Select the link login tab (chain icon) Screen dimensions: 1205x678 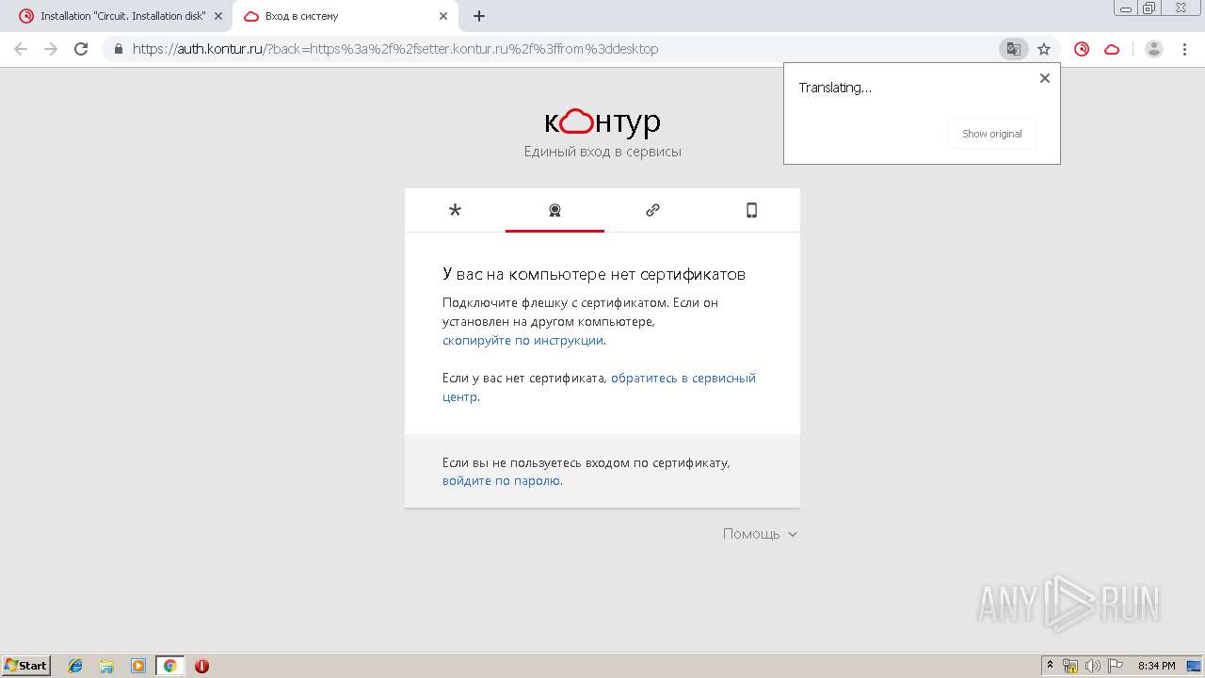point(652,210)
